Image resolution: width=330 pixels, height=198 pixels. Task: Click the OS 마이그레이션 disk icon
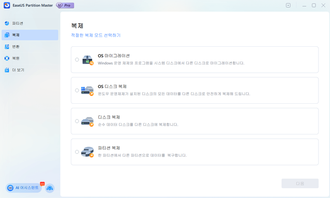pyautogui.click(x=87, y=60)
